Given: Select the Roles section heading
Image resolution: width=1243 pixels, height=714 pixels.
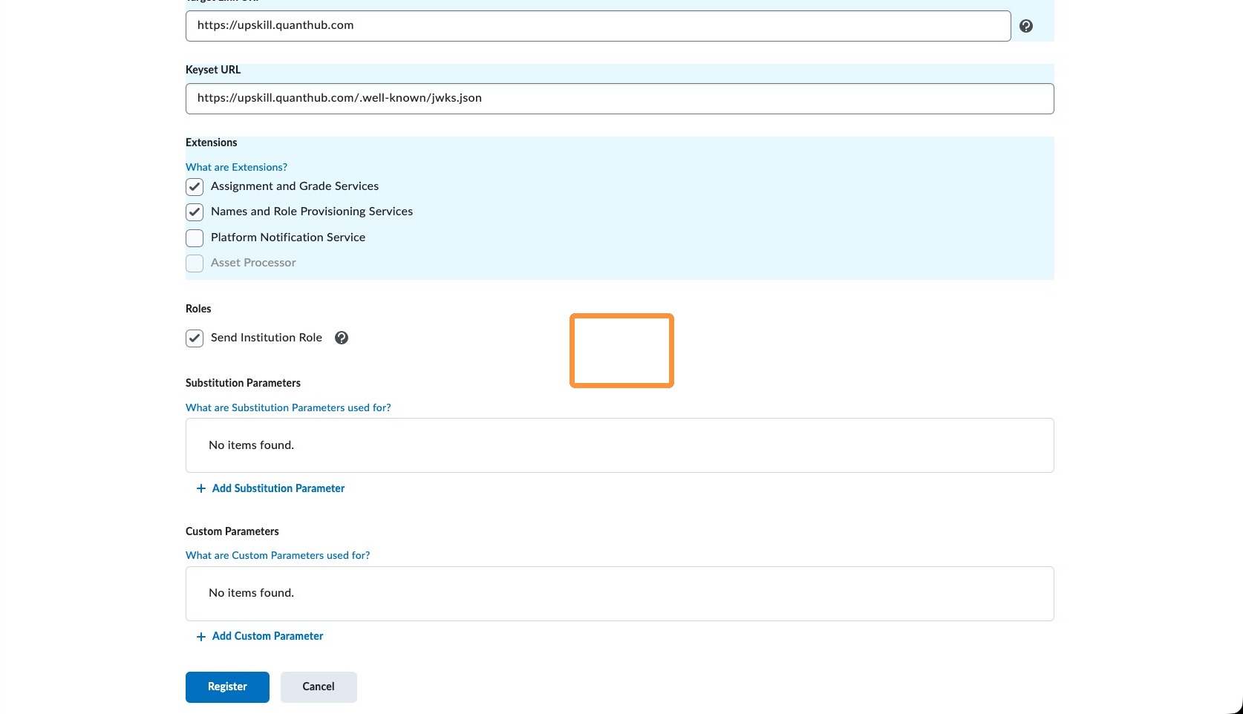Looking at the screenshot, I should coord(198,309).
